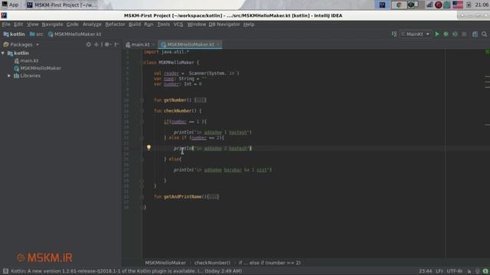Change line separator via LF status entry
The width and height of the screenshot is (490, 275).
tap(439, 271)
